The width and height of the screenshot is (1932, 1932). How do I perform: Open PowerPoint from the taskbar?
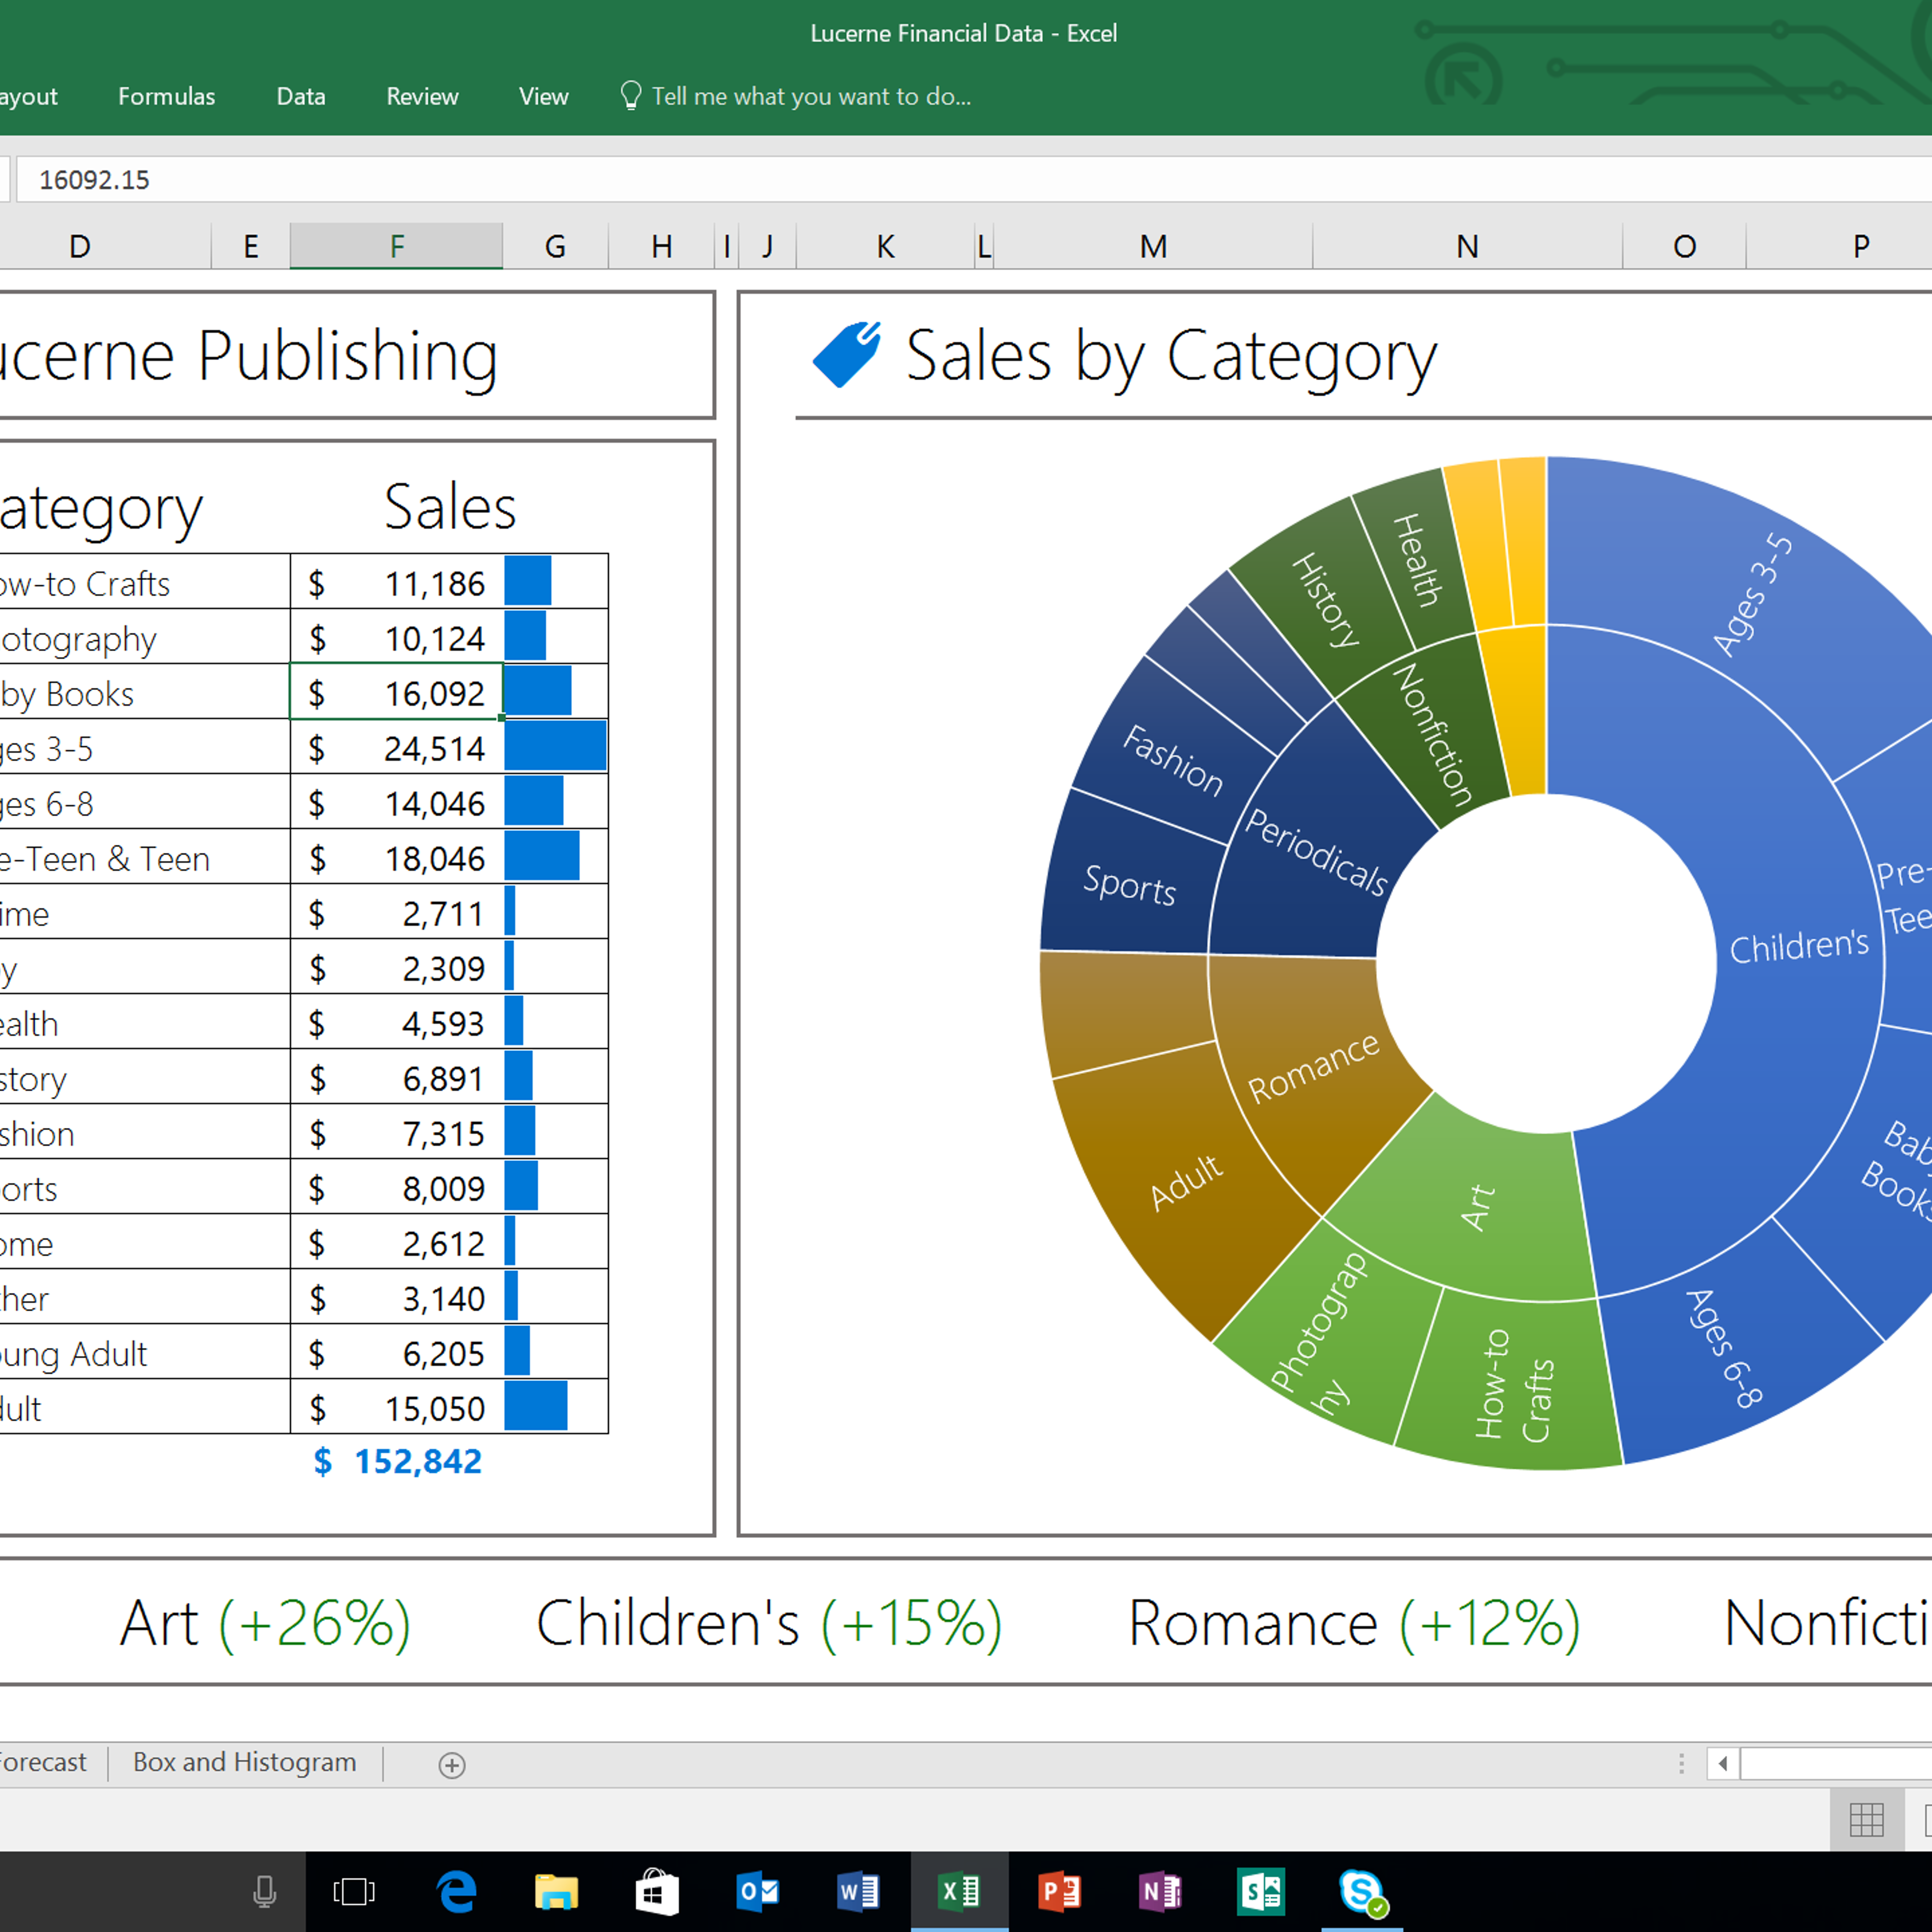coord(1060,1891)
